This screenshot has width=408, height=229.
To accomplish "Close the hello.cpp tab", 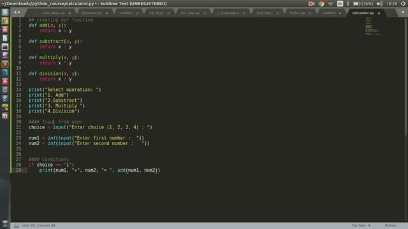I will [x=310, y=13].
